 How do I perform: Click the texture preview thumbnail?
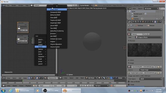145,50
